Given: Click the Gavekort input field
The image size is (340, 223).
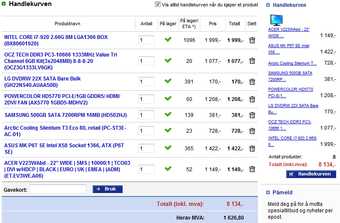Looking at the screenshot, I should 58,189.
